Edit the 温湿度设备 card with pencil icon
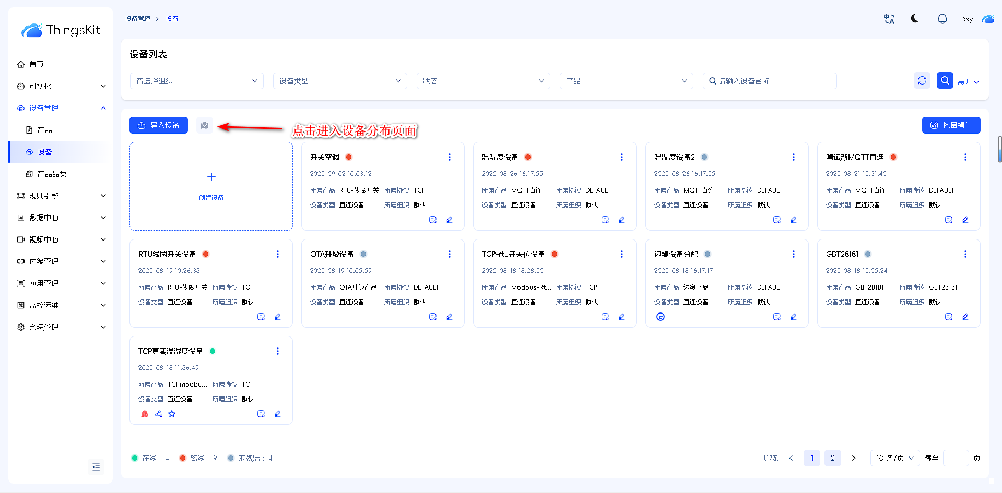The width and height of the screenshot is (1002, 493). [x=621, y=220]
